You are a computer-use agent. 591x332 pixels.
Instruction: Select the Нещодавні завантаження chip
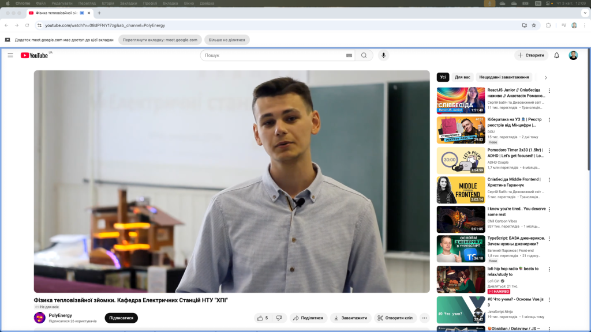click(x=504, y=77)
